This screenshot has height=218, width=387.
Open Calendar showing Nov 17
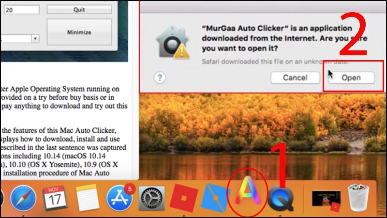[x=55, y=198]
